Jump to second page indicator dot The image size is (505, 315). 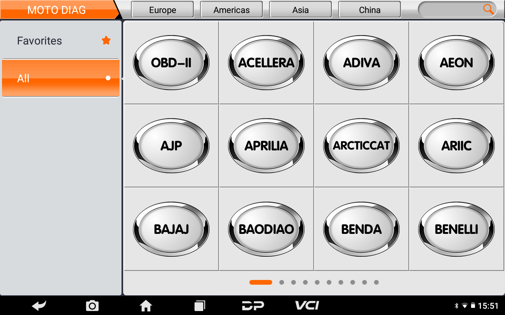click(x=282, y=282)
